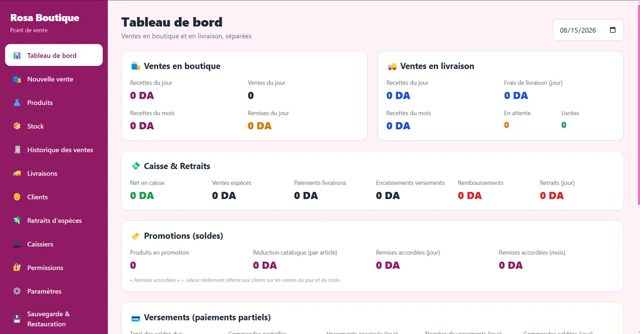Click the Livraisons truck icon in sidebar
Image resolution: width=640 pixels, height=334 pixels.
[17, 173]
